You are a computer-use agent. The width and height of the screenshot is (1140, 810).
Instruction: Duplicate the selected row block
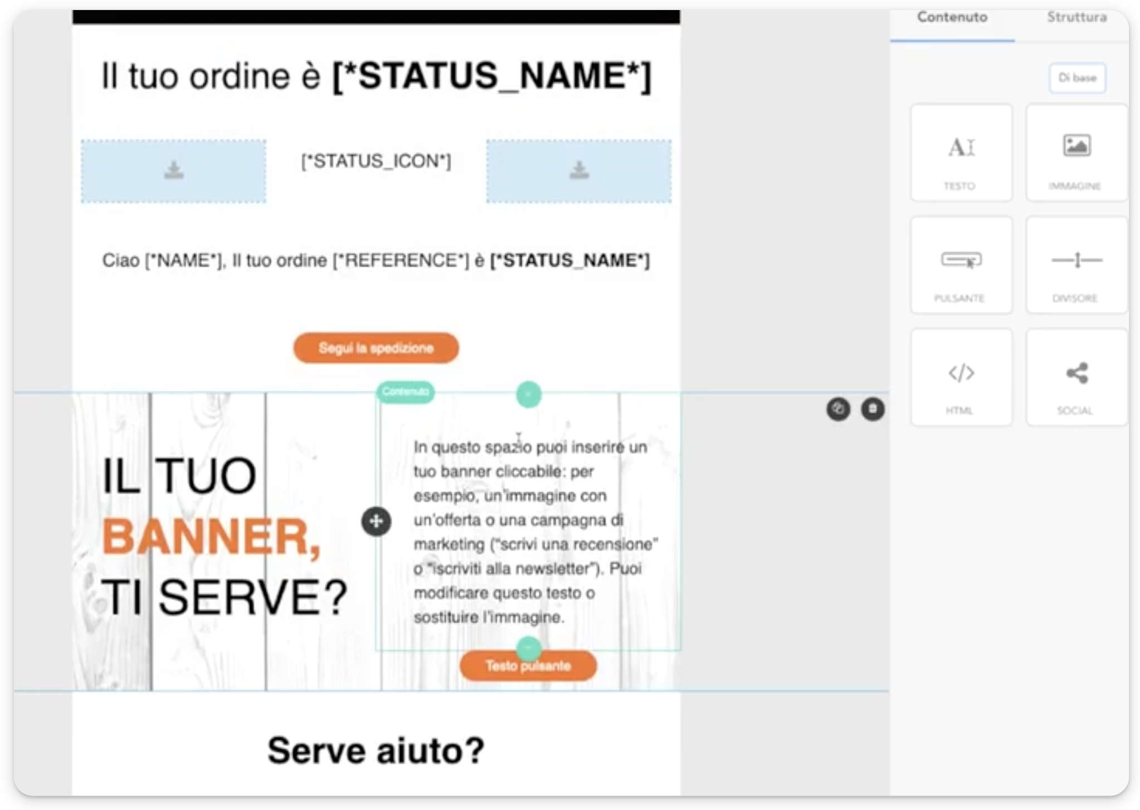839,410
